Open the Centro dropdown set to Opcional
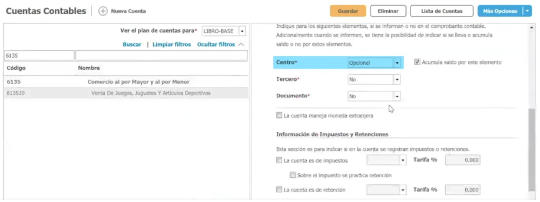This screenshot has height=202, width=540. coord(397,63)
